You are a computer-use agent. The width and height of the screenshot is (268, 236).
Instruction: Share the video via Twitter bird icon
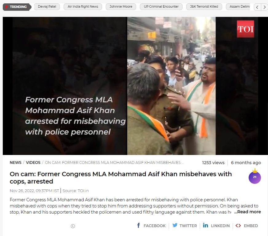click(175, 225)
